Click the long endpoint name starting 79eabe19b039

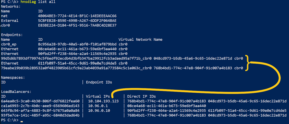click(x=76, y=68)
